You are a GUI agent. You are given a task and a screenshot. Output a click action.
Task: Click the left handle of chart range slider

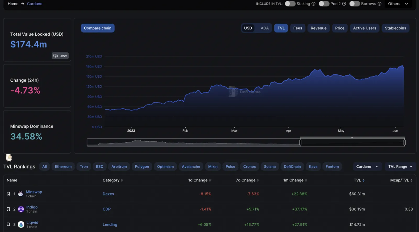coord(300,142)
